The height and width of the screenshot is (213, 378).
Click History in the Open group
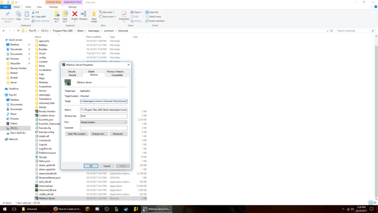click(136, 21)
